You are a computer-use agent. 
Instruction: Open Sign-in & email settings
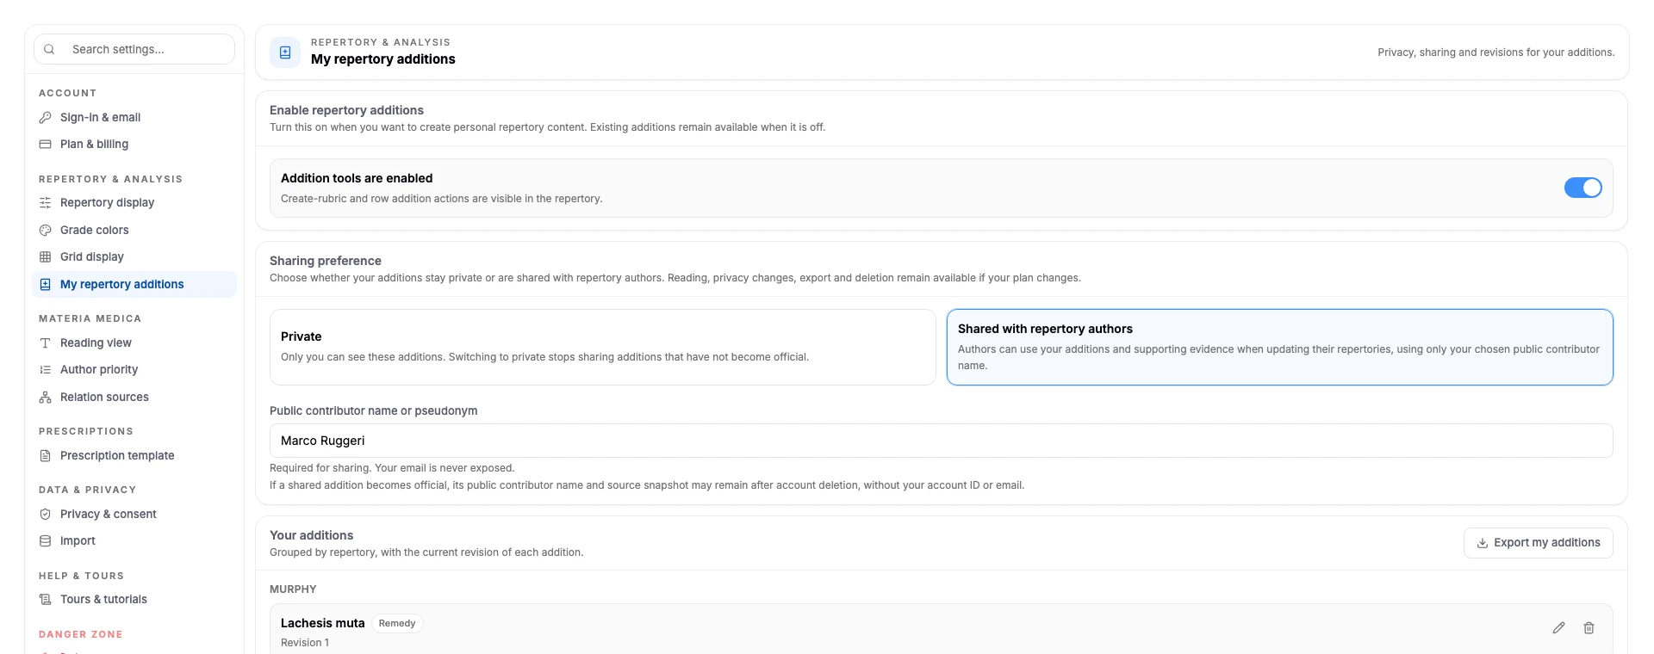click(134, 117)
